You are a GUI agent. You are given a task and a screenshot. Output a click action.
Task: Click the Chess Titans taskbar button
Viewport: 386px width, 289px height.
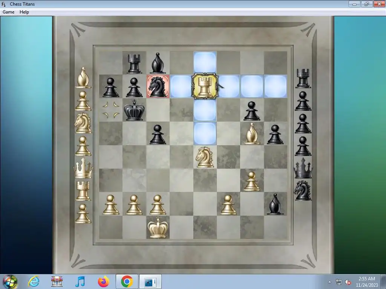pyautogui.click(x=150, y=281)
